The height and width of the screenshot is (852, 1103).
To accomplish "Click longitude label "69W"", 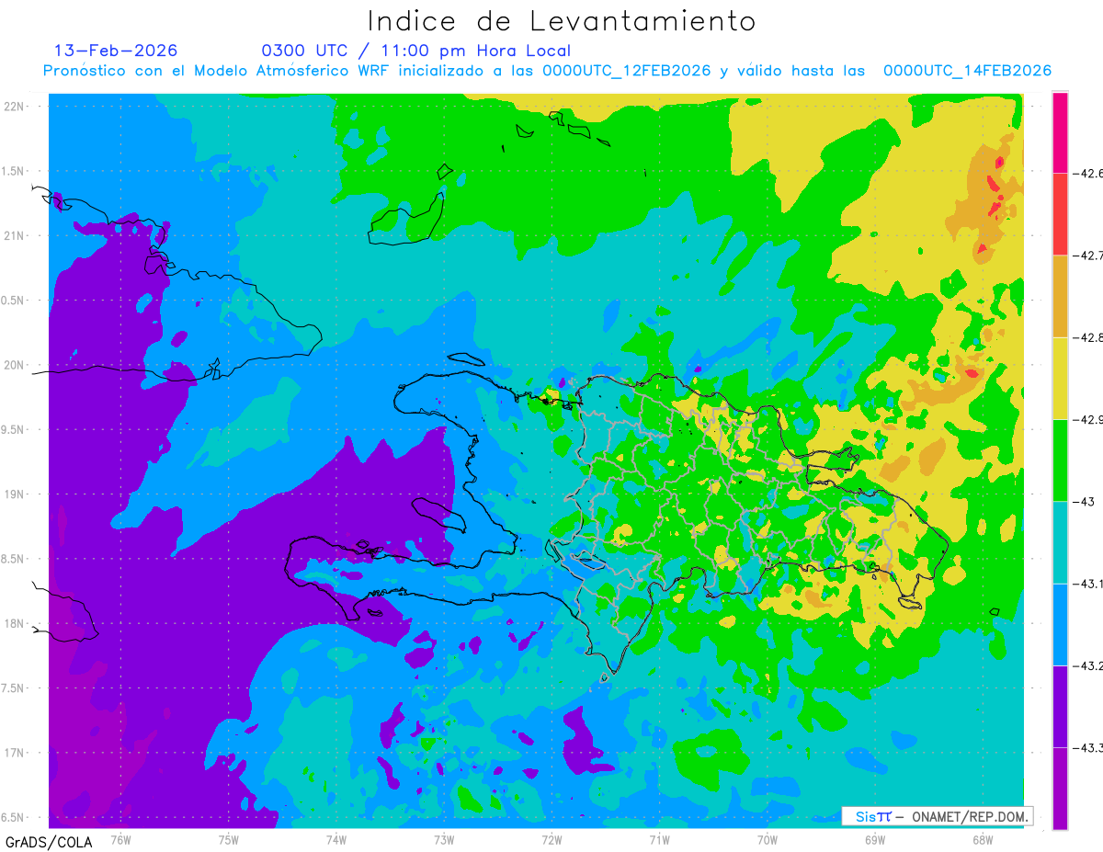I will tap(874, 839).
